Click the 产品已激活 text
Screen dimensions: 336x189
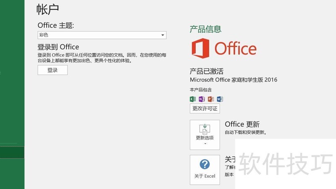pos(207,71)
